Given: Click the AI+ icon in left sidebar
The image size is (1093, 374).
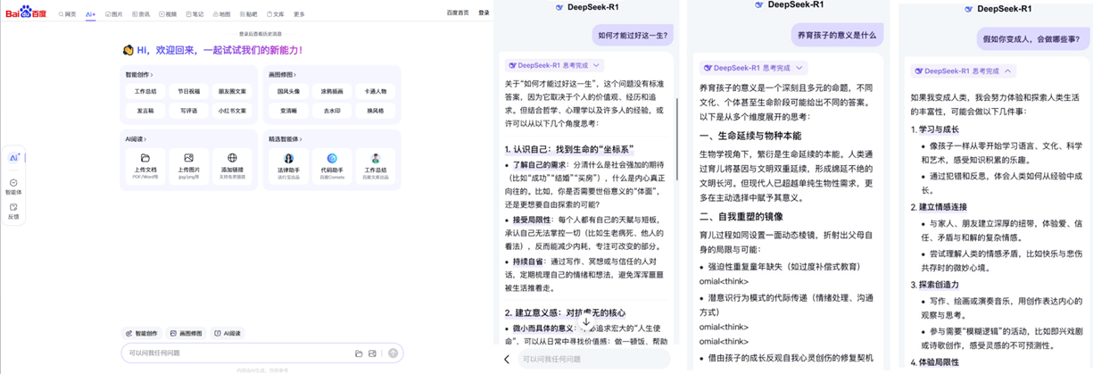Looking at the screenshot, I should tap(13, 158).
